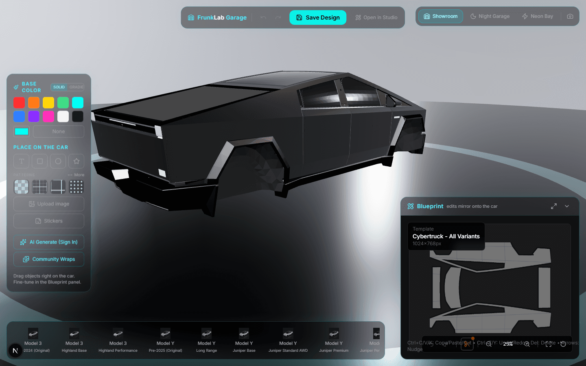
Task: Open the Stickers picker
Action: (x=49, y=221)
